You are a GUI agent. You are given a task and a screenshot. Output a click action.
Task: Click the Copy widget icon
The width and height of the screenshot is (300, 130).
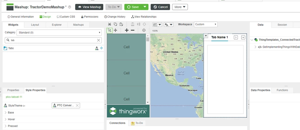coord(115,24)
